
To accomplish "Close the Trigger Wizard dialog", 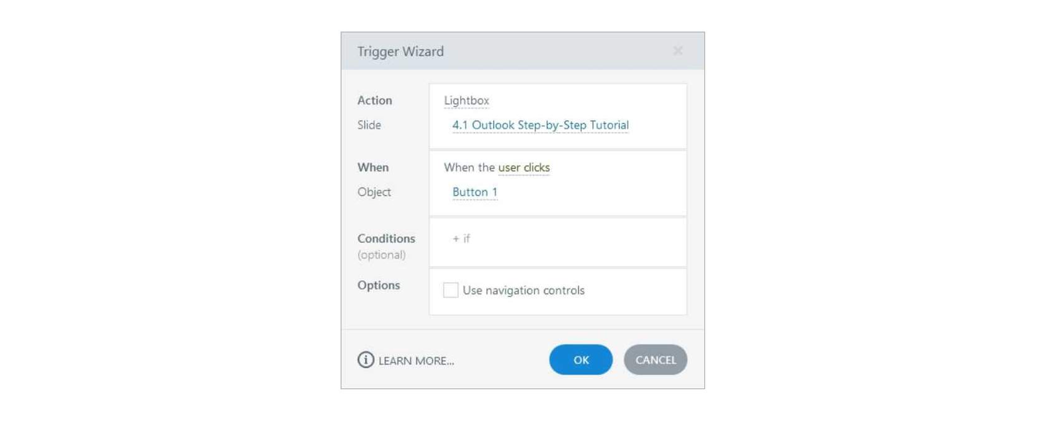I will click(x=678, y=51).
